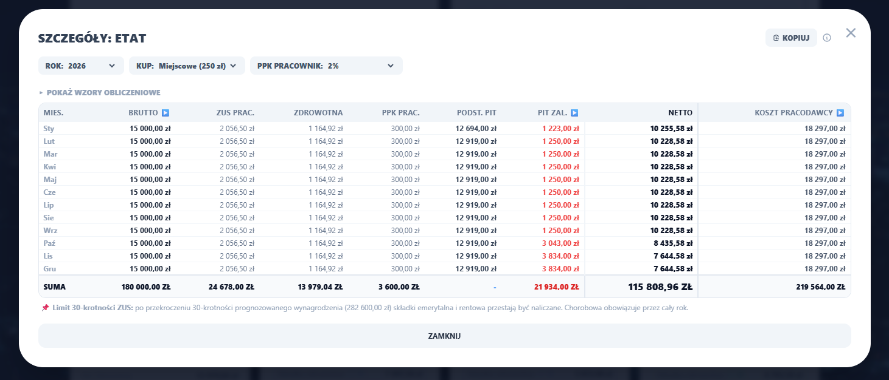Expand Pokaż wzory obliczeniowe section
This screenshot has height=380, width=889.
100,93
